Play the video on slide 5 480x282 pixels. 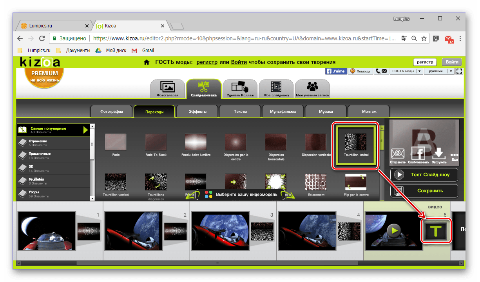(394, 231)
